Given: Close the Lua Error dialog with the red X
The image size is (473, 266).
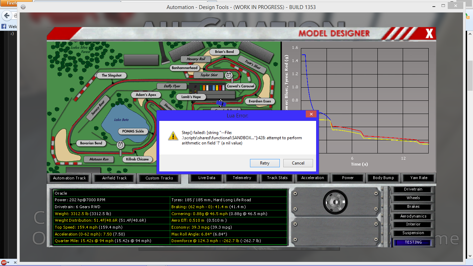Looking at the screenshot, I should tap(311, 114).
